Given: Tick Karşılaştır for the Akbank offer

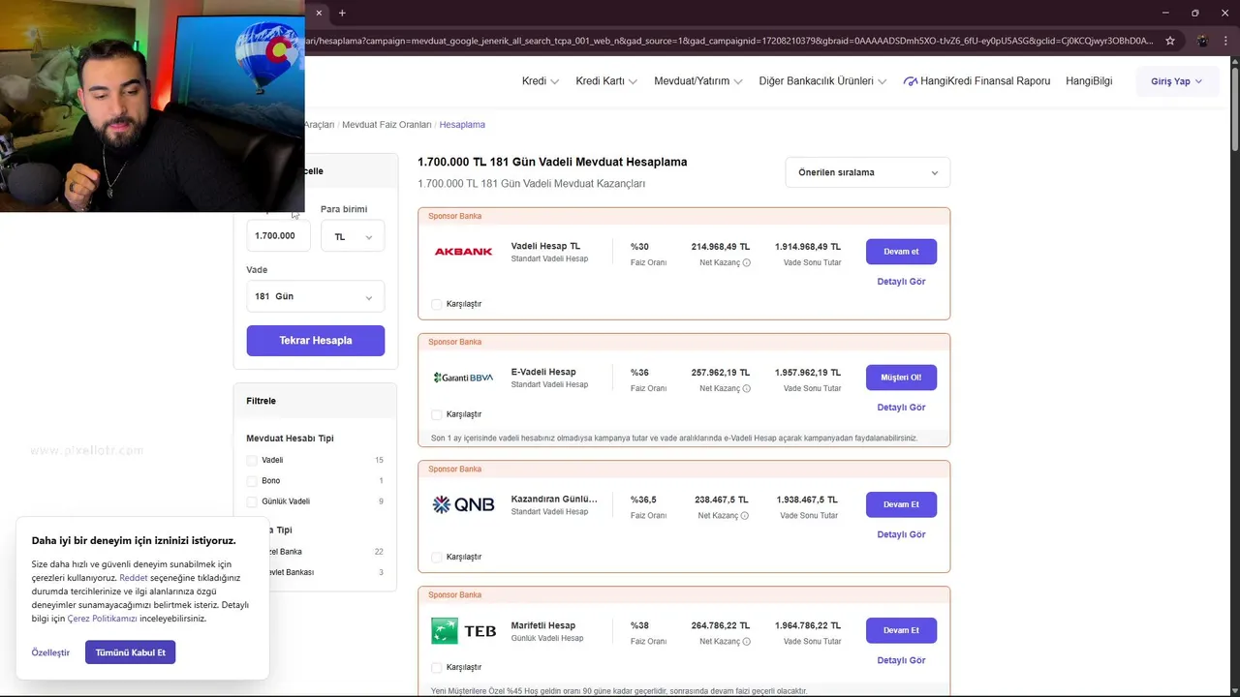Looking at the screenshot, I should [436, 304].
